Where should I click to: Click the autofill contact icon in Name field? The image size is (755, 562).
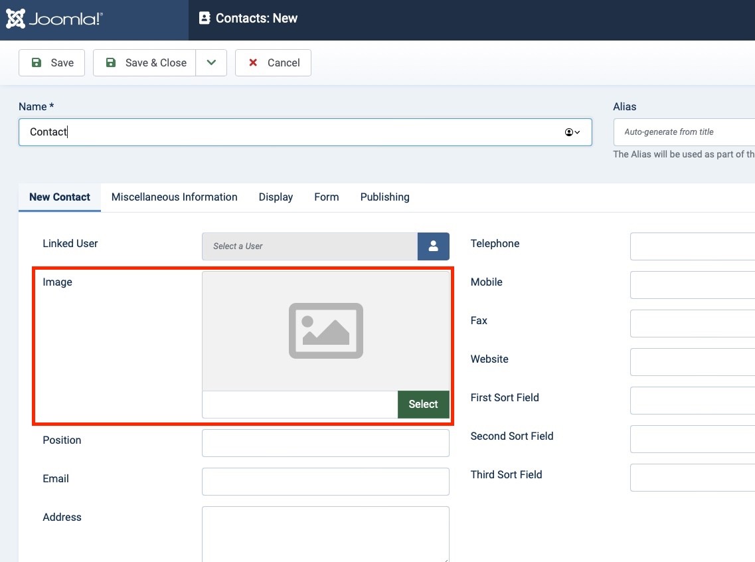click(x=572, y=132)
